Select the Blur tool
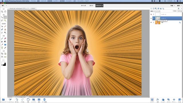Screen dimensions: 183x103 tap(2, 33)
